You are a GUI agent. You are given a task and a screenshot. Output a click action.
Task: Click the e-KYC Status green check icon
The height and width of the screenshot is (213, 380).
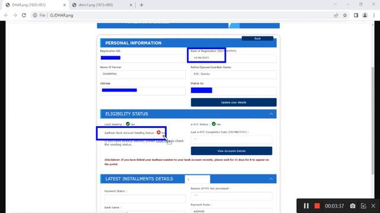point(214,124)
